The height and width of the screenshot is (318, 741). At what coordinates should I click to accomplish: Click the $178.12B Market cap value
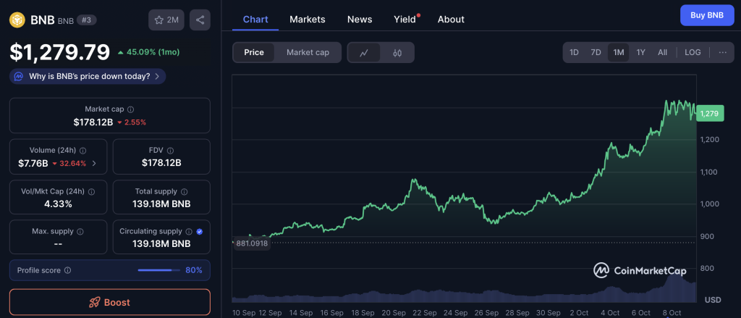[93, 122]
